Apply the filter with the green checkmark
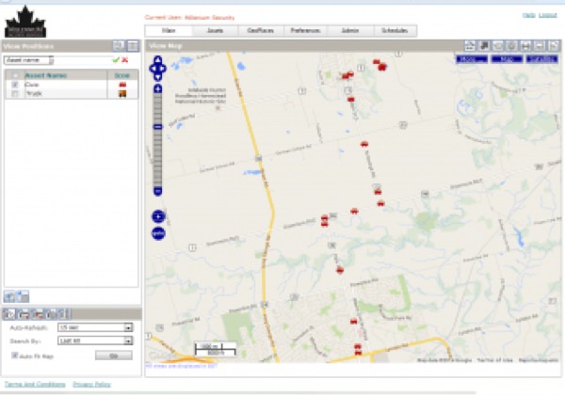565x396 pixels. [116, 60]
